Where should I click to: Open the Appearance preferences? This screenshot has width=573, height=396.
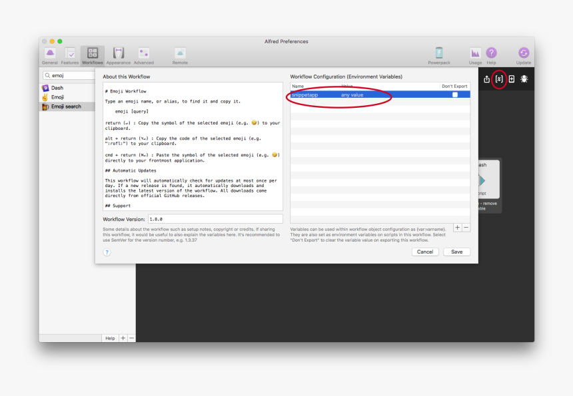[x=119, y=56]
